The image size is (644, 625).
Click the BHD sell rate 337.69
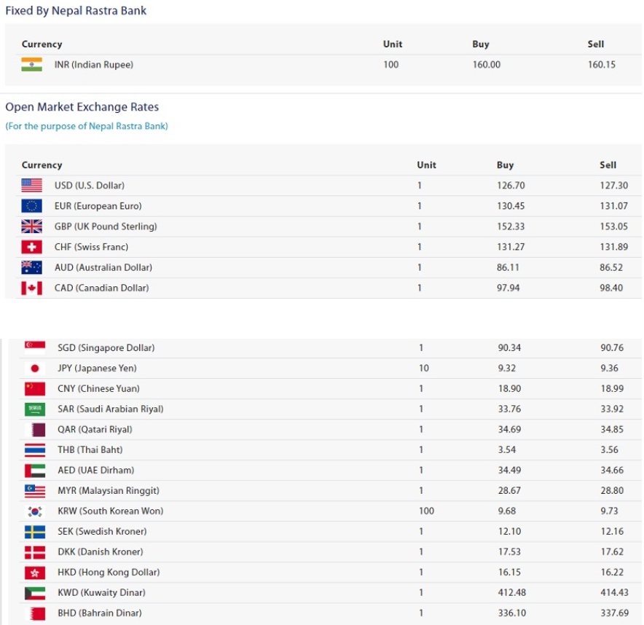coord(615,613)
